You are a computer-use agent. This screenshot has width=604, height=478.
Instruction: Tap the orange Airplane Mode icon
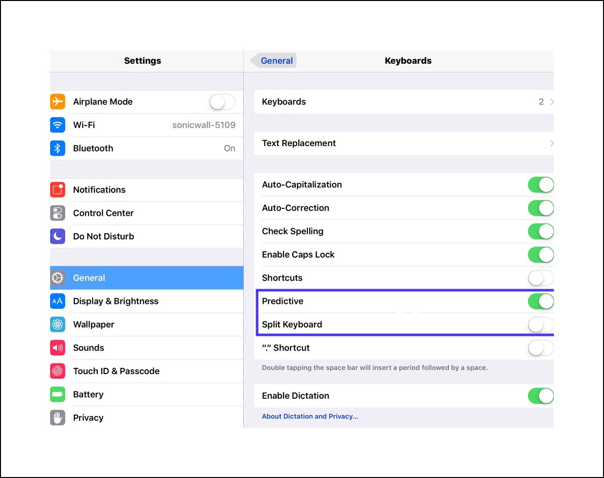58,102
